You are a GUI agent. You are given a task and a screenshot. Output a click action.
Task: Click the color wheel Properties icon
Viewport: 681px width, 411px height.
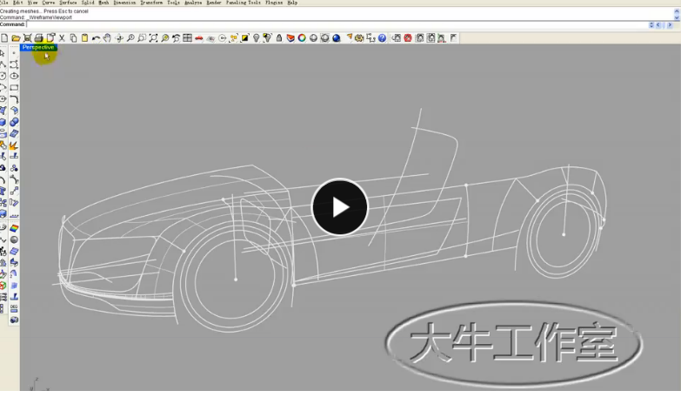(302, 38)
